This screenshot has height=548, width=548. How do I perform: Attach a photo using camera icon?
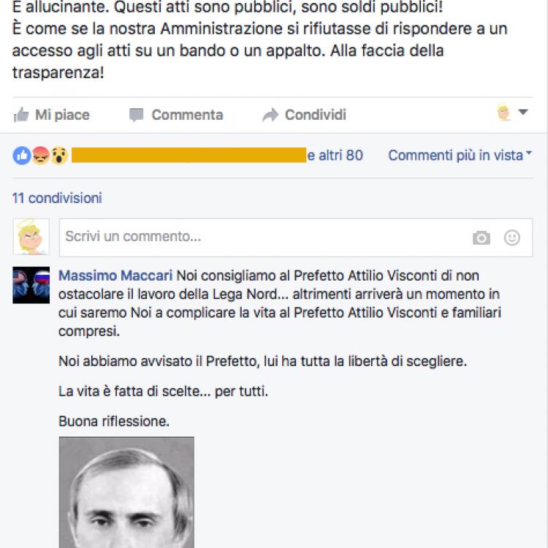482,238
